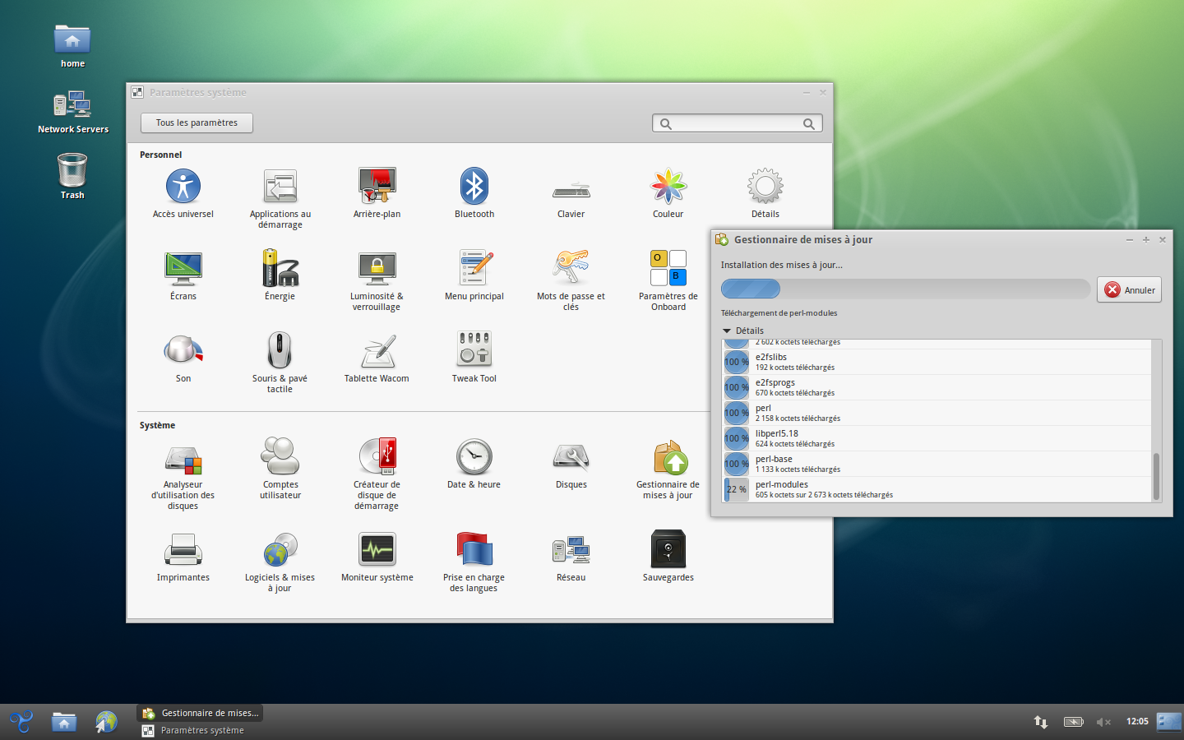This screenshot has height=740, width=1184.
Task: Open Applications au démarrage settings
Action: (x=280, y=198)
